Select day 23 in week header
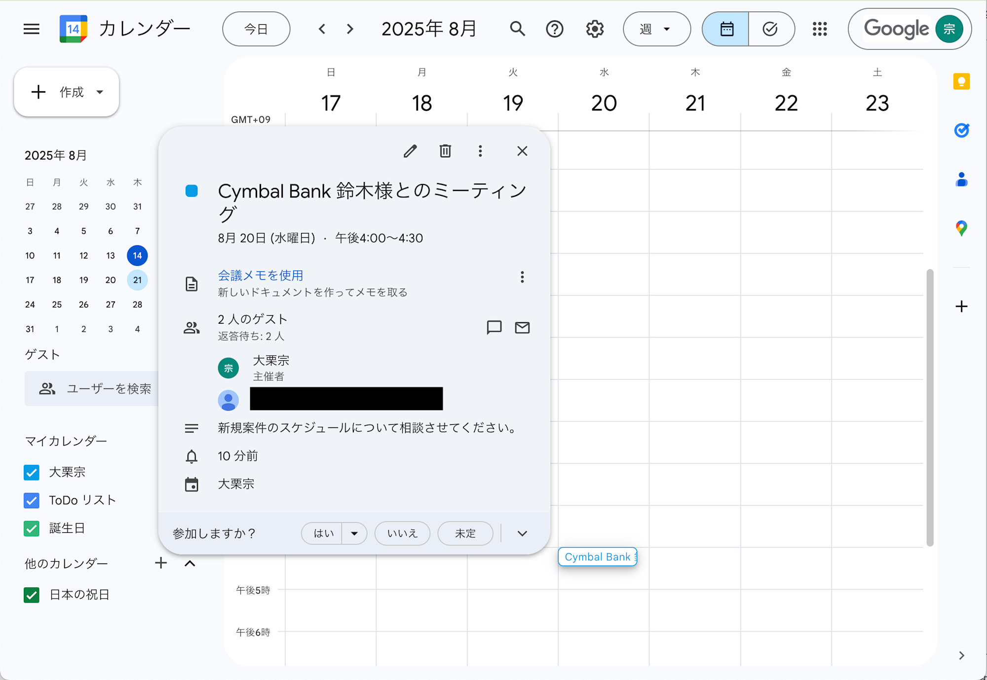The width and height of the screenshot is (987, 680). click(x=877, y=103)
